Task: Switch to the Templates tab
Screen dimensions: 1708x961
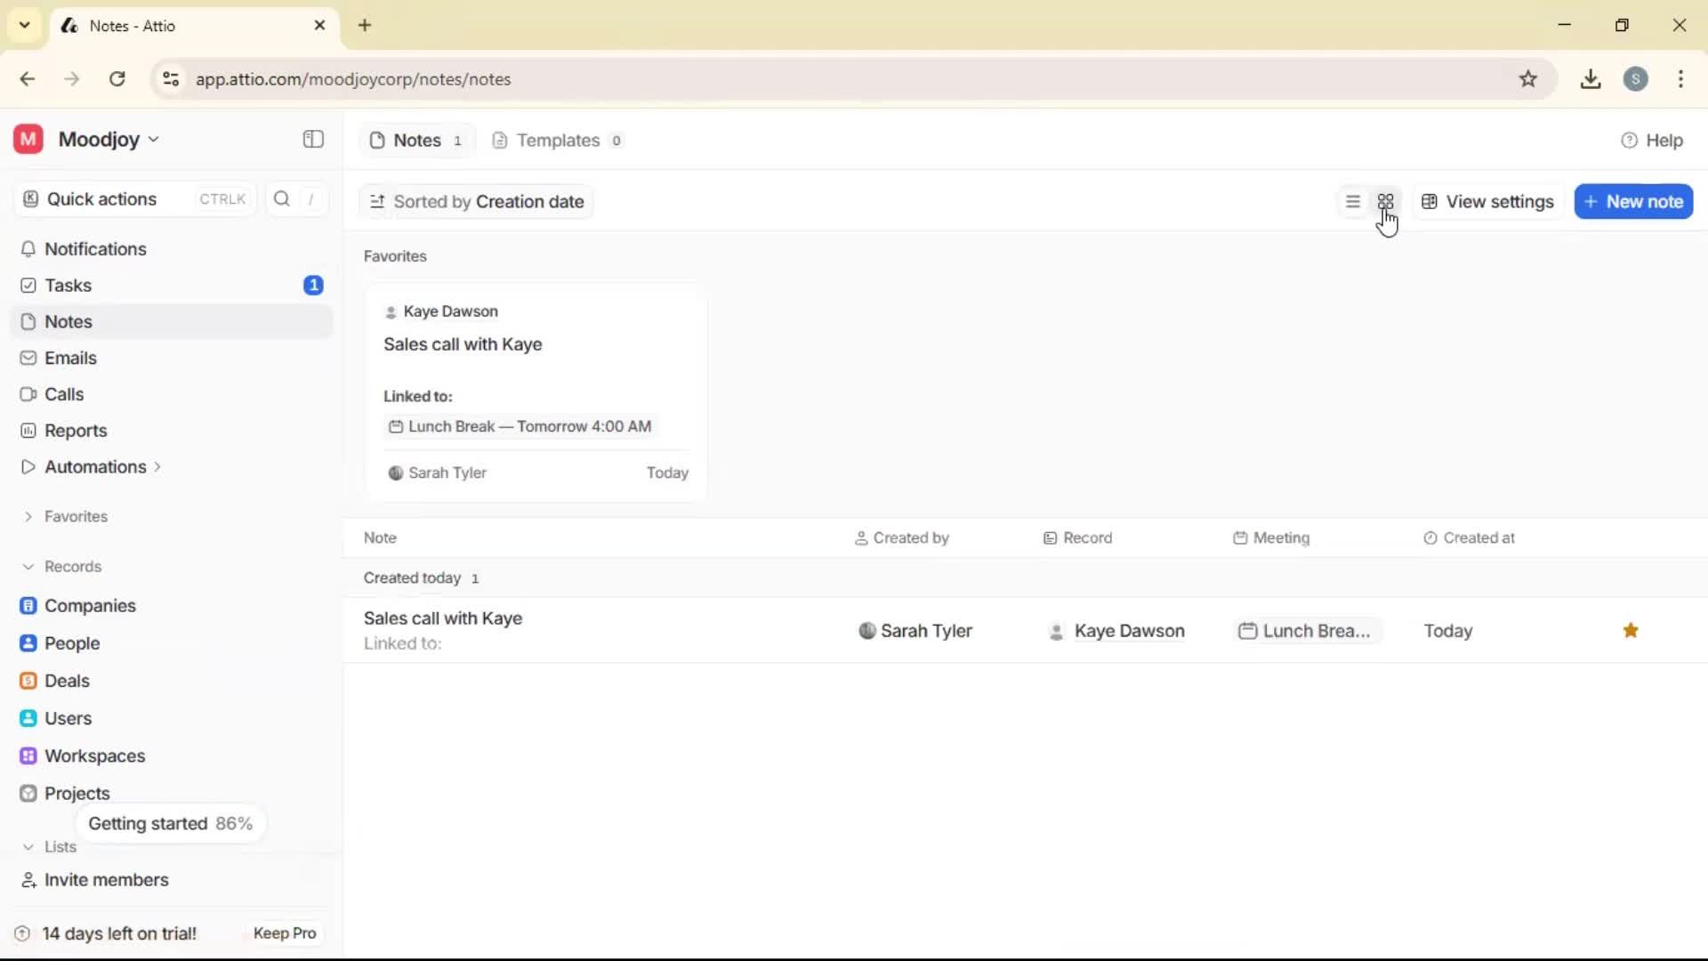Action: (557, 140)
